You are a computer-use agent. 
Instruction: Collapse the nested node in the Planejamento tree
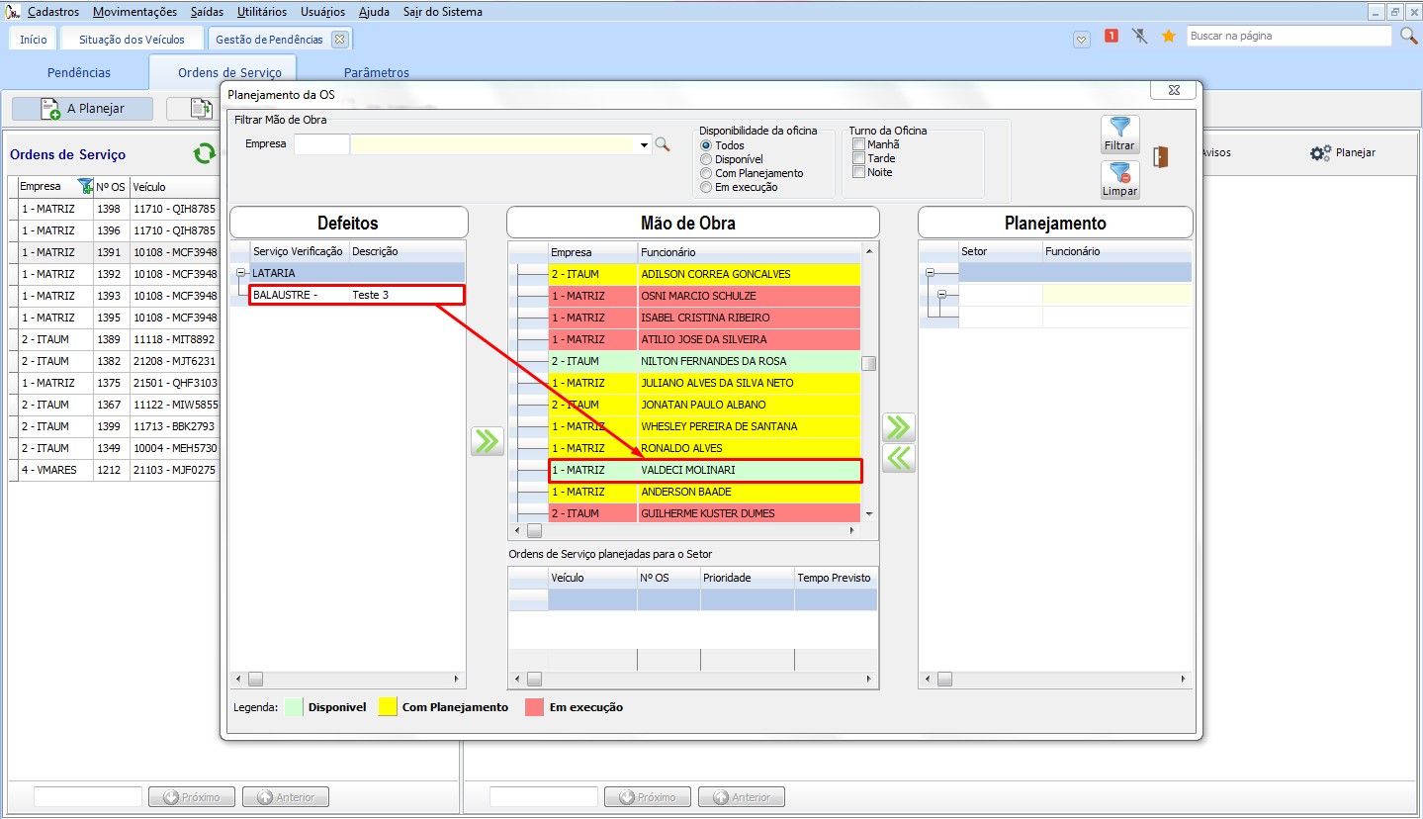941,294
